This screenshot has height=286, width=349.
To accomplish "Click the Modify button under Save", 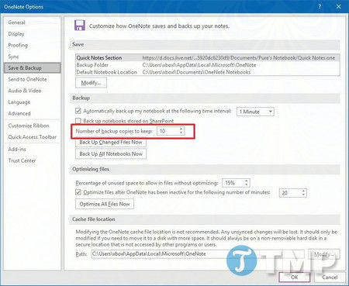I will point(91,83).
